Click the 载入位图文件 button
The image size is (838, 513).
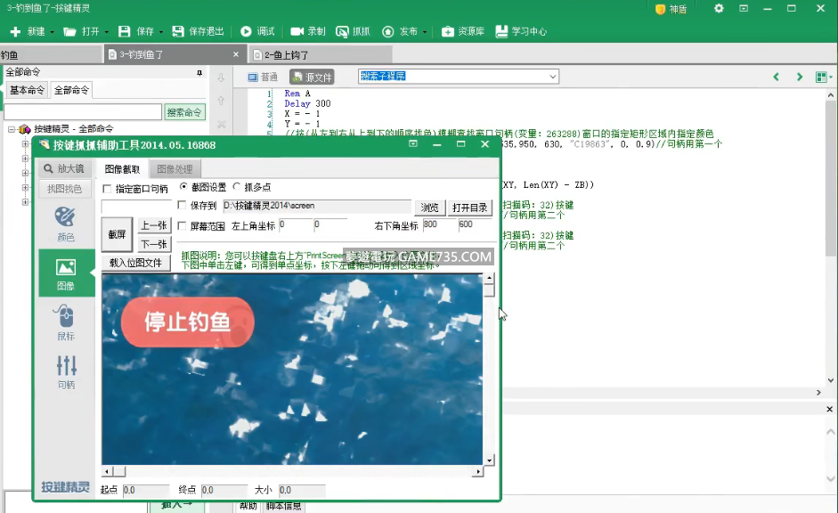coord(135,263)
